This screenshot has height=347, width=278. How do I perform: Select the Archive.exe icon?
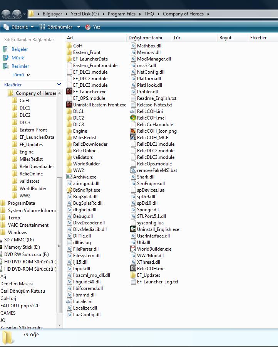click(69, 177)
